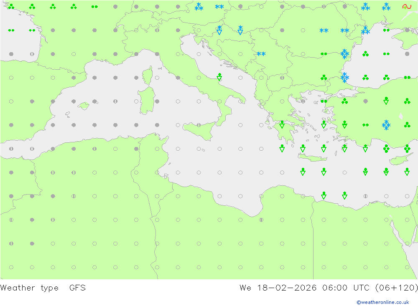Click the '06:00 UTC' time text
The image size is (418, 306).
(346, 288)
